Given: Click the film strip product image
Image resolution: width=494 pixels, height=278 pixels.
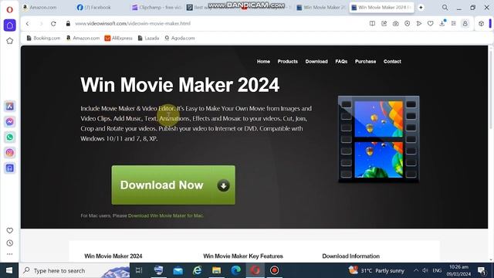Looking at the screenshot, I should (x=378, y=139).
